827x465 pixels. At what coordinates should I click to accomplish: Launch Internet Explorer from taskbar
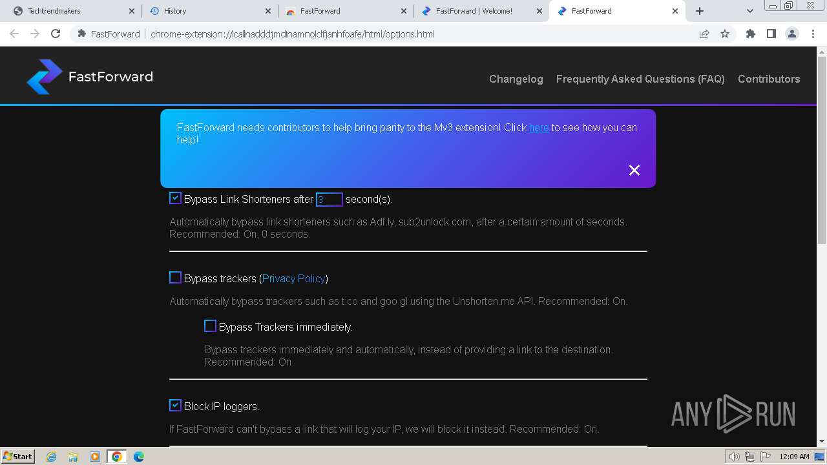click(51, 457)
